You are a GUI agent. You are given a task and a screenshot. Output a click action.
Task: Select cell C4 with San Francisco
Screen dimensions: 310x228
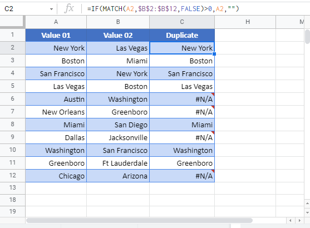[182, 73]
